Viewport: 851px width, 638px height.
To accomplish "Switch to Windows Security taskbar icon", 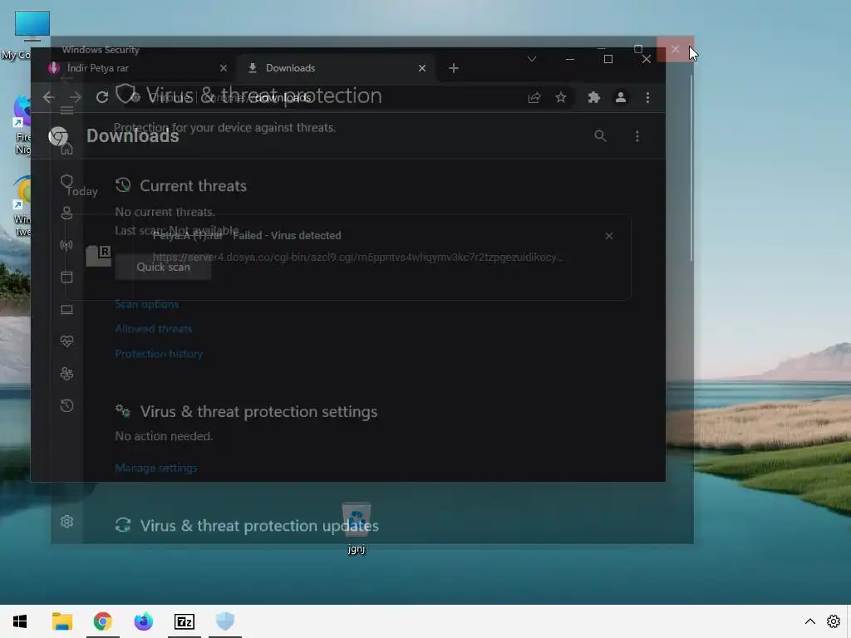I will click(x=224, y=621).
